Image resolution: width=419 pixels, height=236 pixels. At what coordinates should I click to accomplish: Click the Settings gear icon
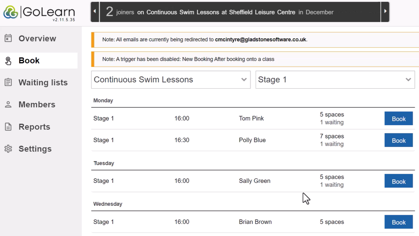click(8, 149)
